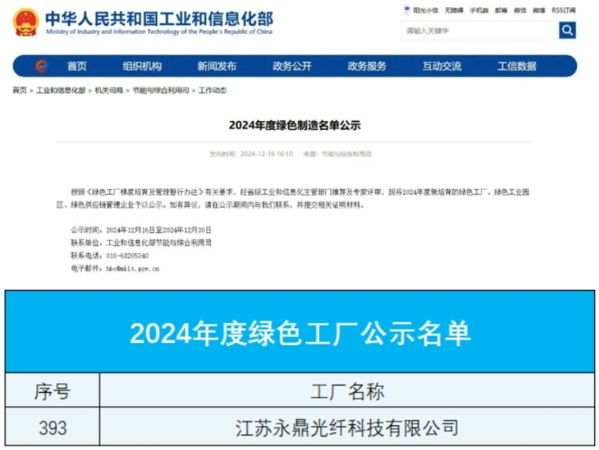Click 首页 in the breadcrumb trail
This screenshot has height=450, width=599.
[20, 90]
